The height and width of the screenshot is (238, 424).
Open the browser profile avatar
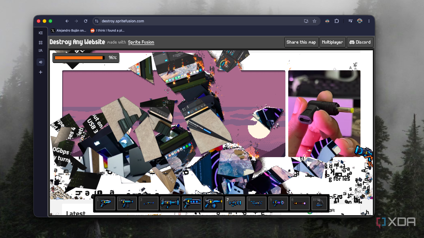pos(360,21)
